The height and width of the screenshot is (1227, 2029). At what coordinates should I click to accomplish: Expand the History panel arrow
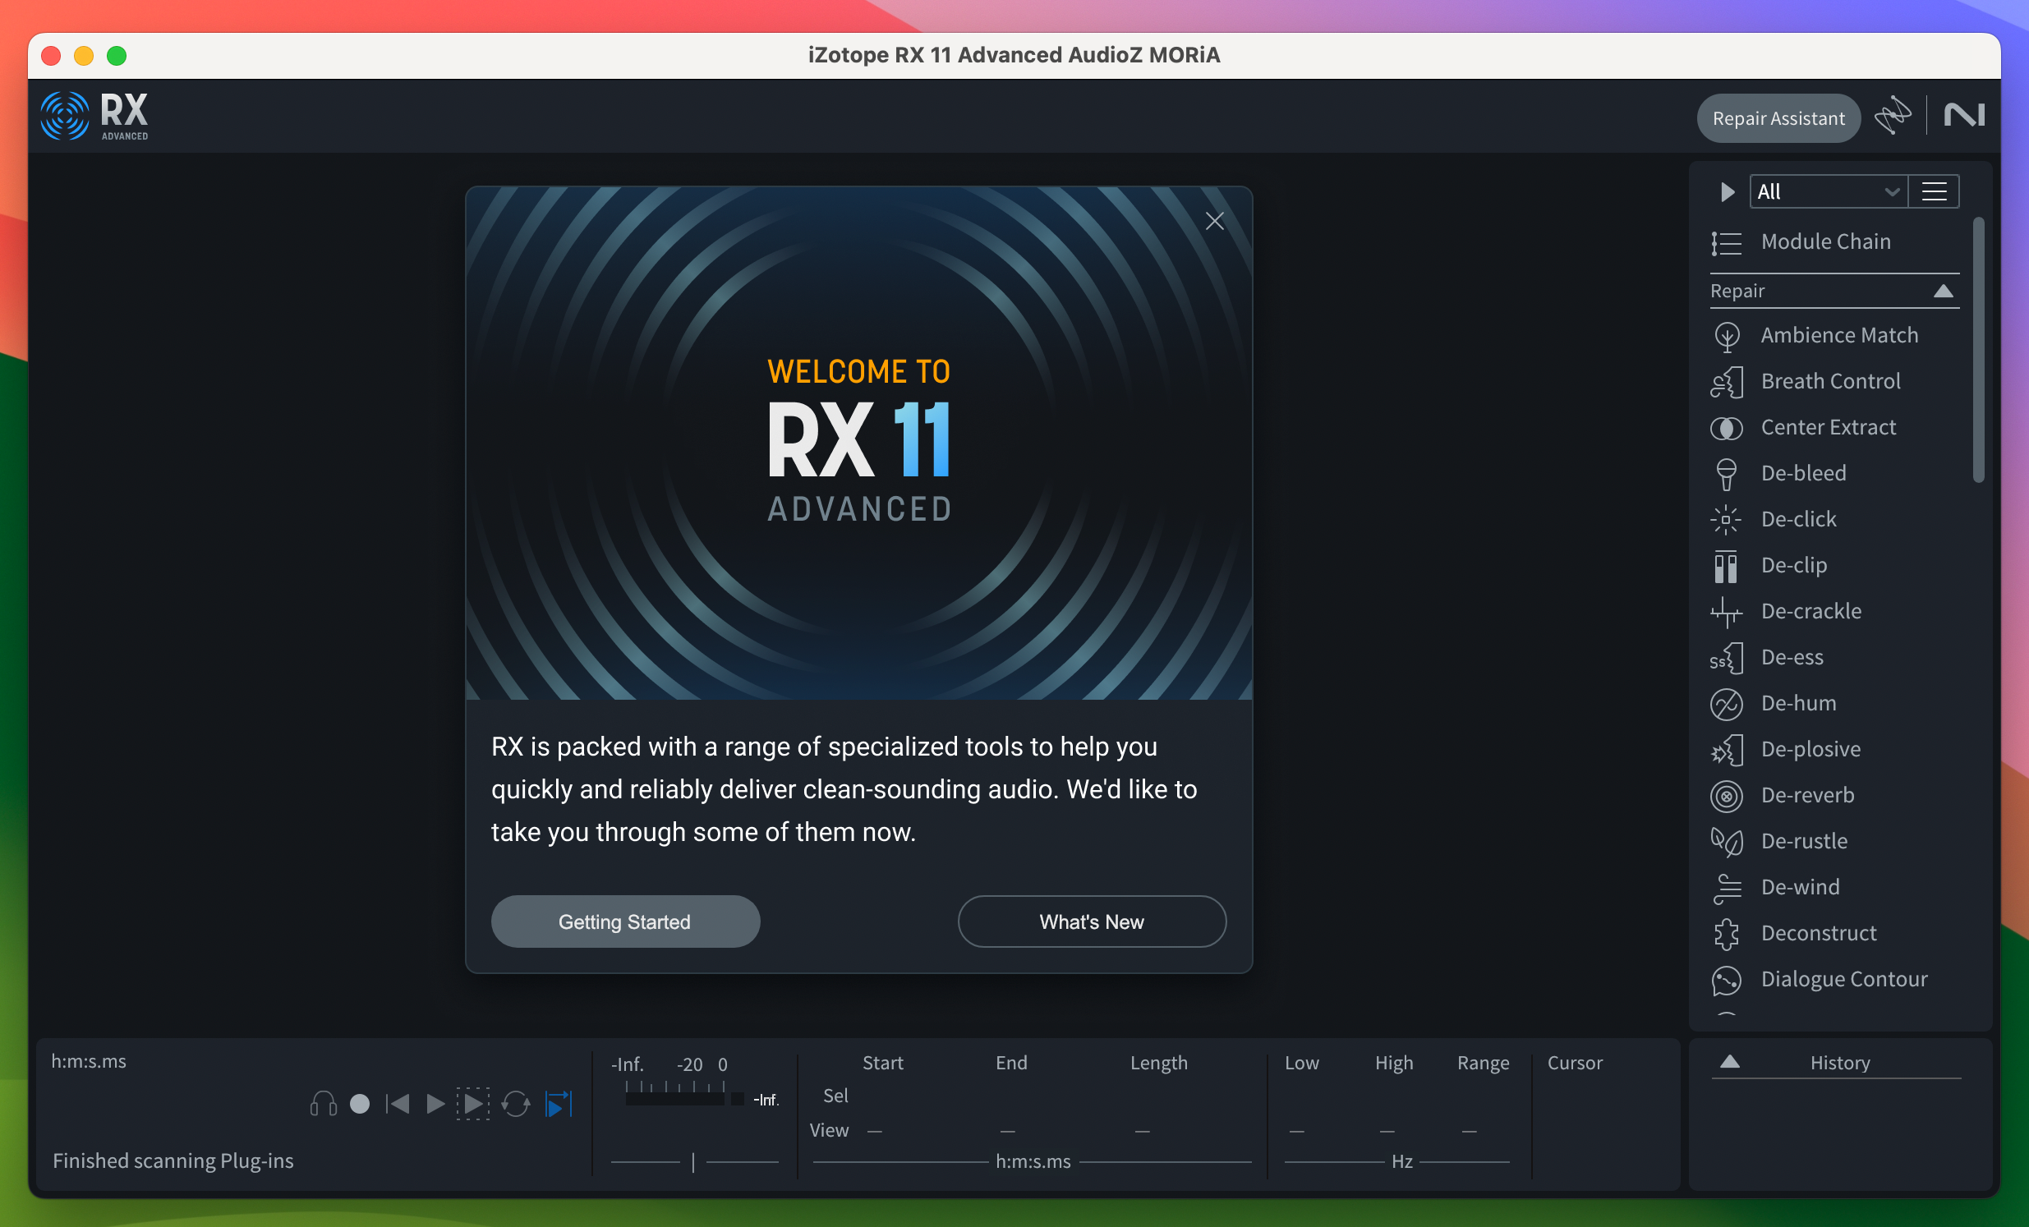click(1729, 1061)
